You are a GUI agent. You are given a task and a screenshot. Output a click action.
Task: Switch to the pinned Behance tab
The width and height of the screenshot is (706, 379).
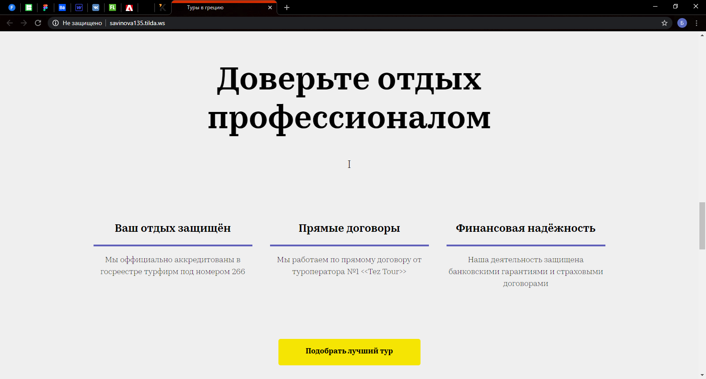click(x=62, y=7)
